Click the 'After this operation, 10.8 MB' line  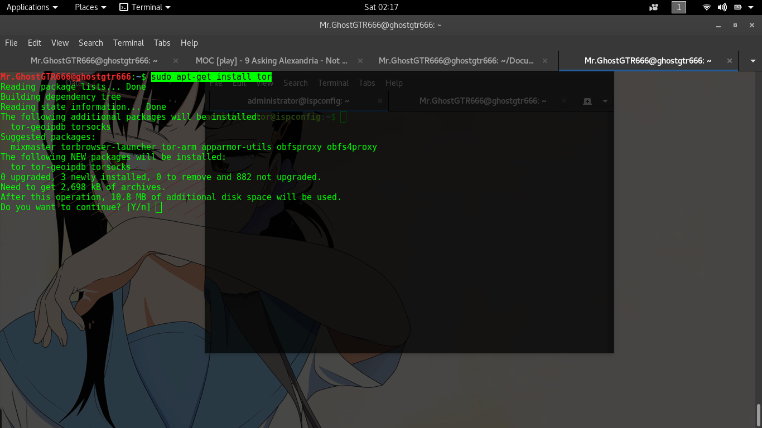pos(171,197)
